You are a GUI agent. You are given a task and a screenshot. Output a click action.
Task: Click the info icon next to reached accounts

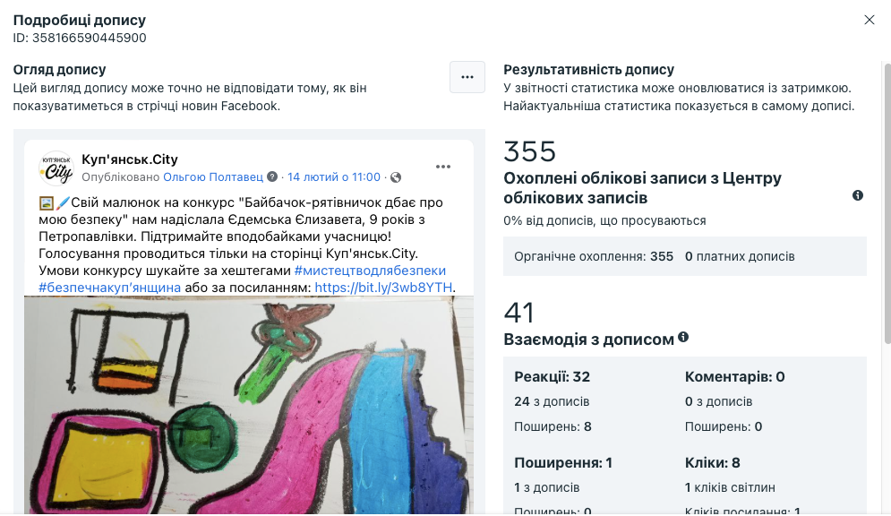(x=858, y=195)
